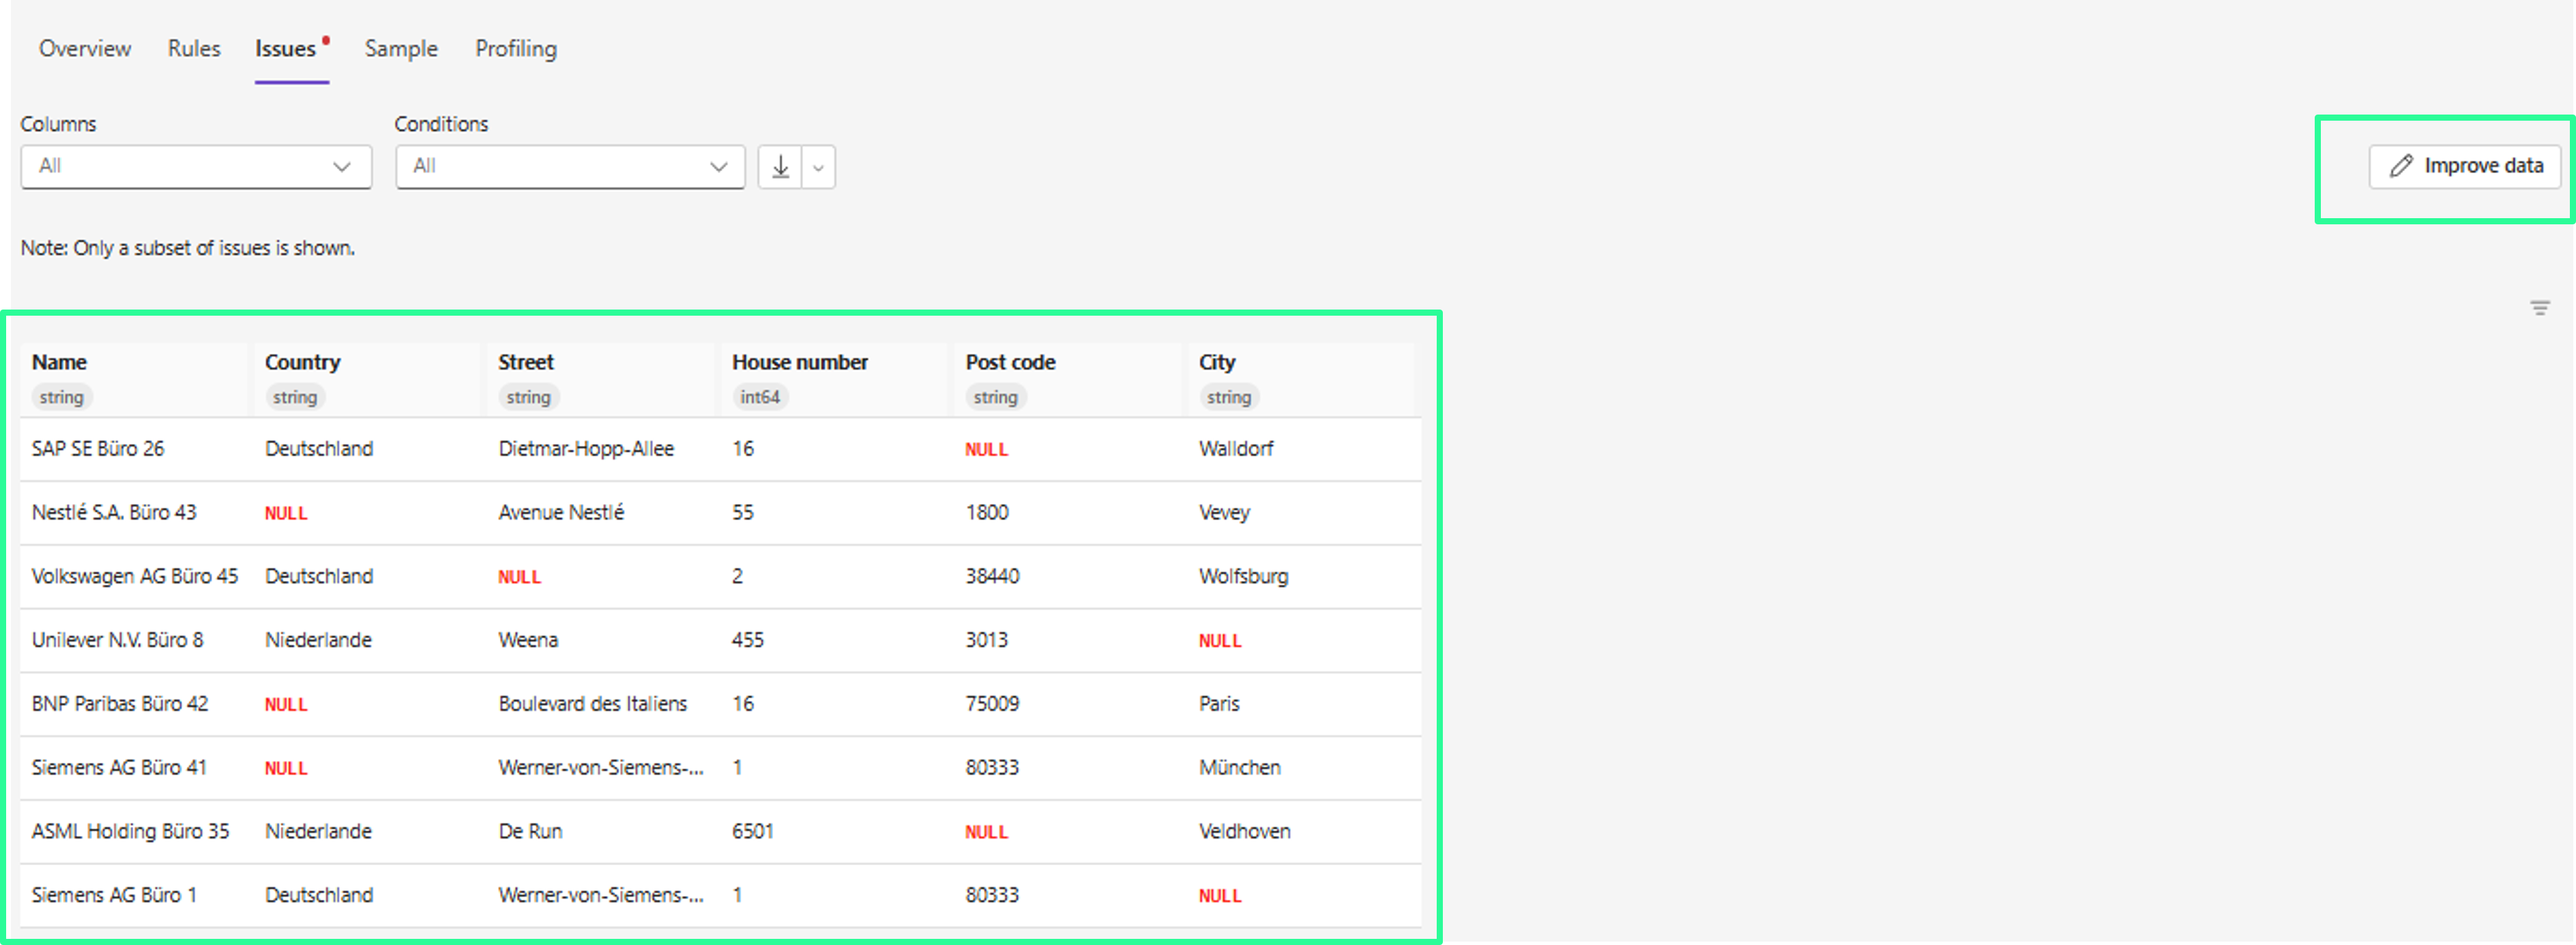
Task: Select the Nestlé S.A. Büro 43 row name
Action: (114, 513)
